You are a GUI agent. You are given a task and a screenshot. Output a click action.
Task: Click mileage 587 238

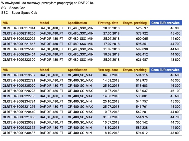(142, 127)
